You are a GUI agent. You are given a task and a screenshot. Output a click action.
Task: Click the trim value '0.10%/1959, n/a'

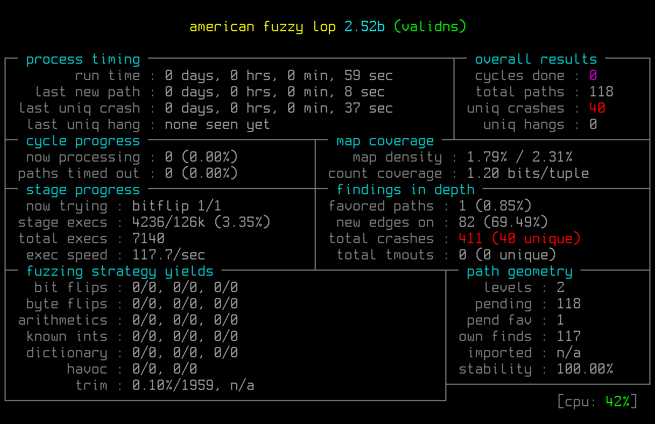click(x=193, y=386)
